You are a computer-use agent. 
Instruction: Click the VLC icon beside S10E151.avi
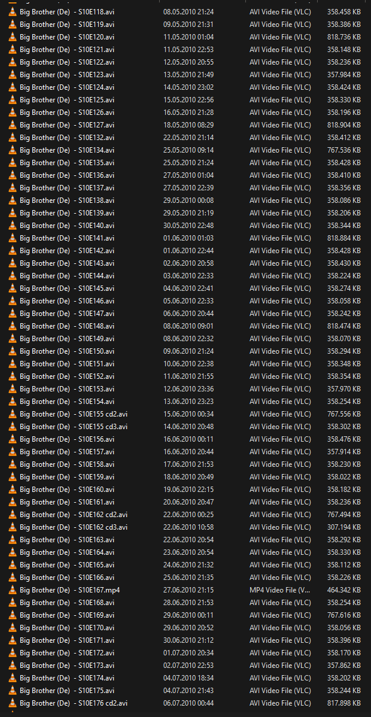[x=13, y=363]
